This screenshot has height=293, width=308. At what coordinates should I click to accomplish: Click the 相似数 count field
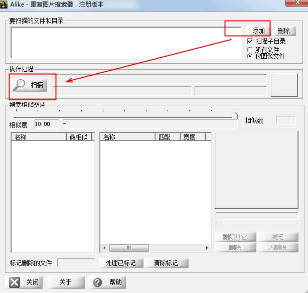285,120
